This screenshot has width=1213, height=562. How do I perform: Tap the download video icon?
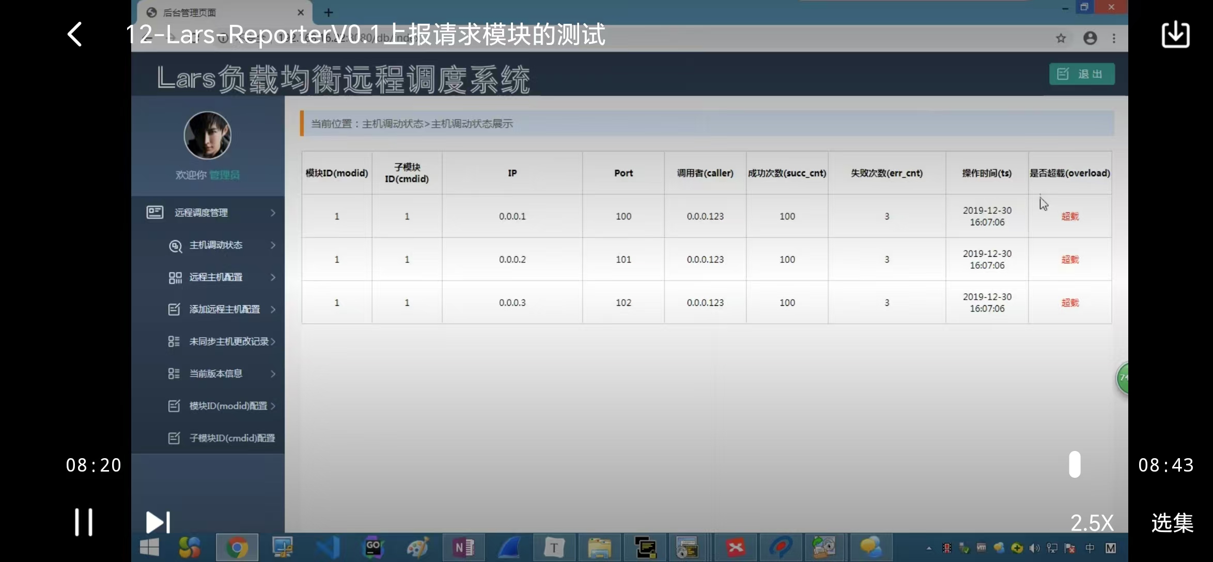pyautogui.click(x=1175, y=35)
